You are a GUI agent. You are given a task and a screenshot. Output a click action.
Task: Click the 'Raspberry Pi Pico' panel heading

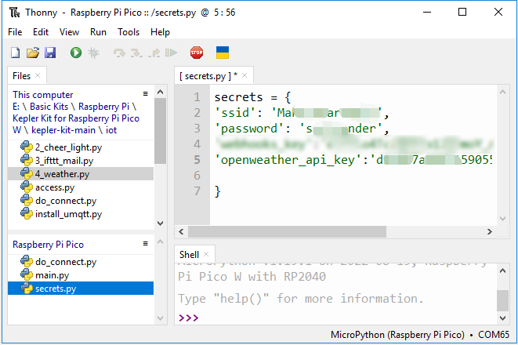(49, 245)
